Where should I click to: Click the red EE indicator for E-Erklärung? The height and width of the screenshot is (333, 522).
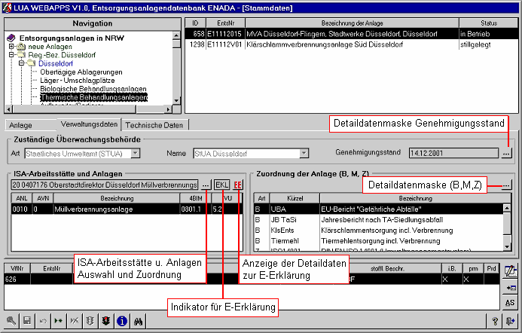(x=239, y=185)
